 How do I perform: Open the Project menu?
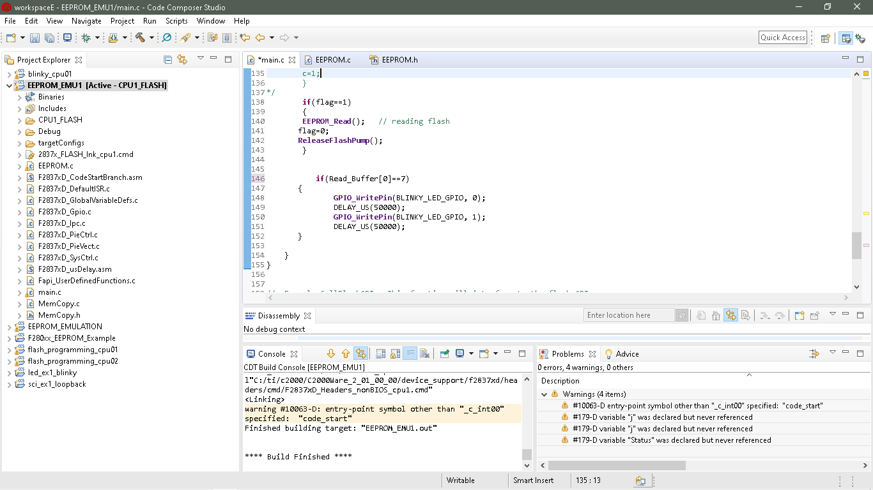point(122,21)
